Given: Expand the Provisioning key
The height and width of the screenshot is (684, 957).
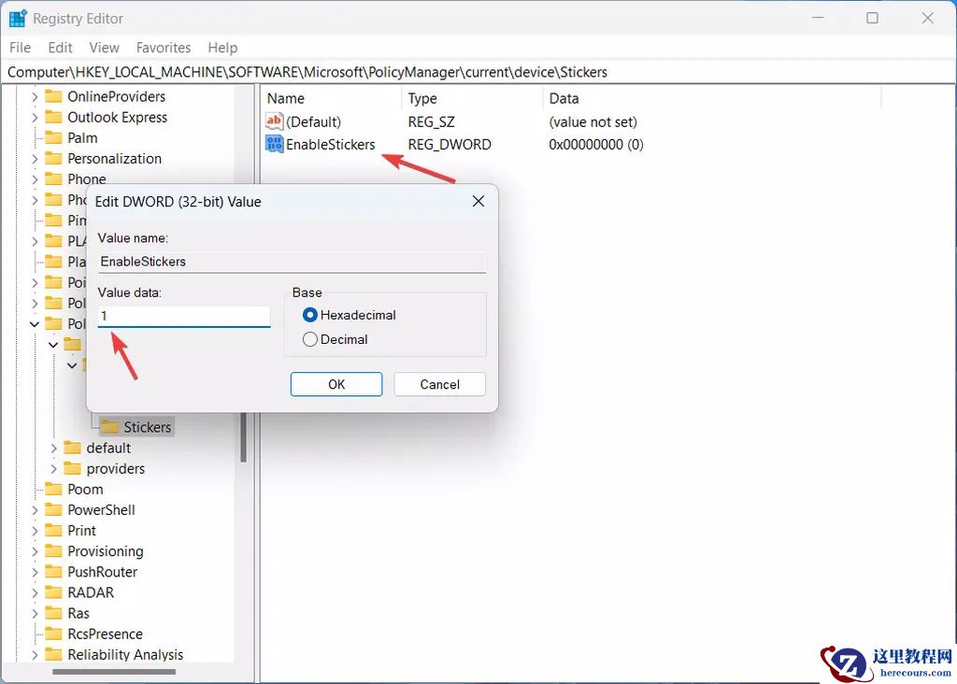Looking at the screenshot, I should (35, 552).
